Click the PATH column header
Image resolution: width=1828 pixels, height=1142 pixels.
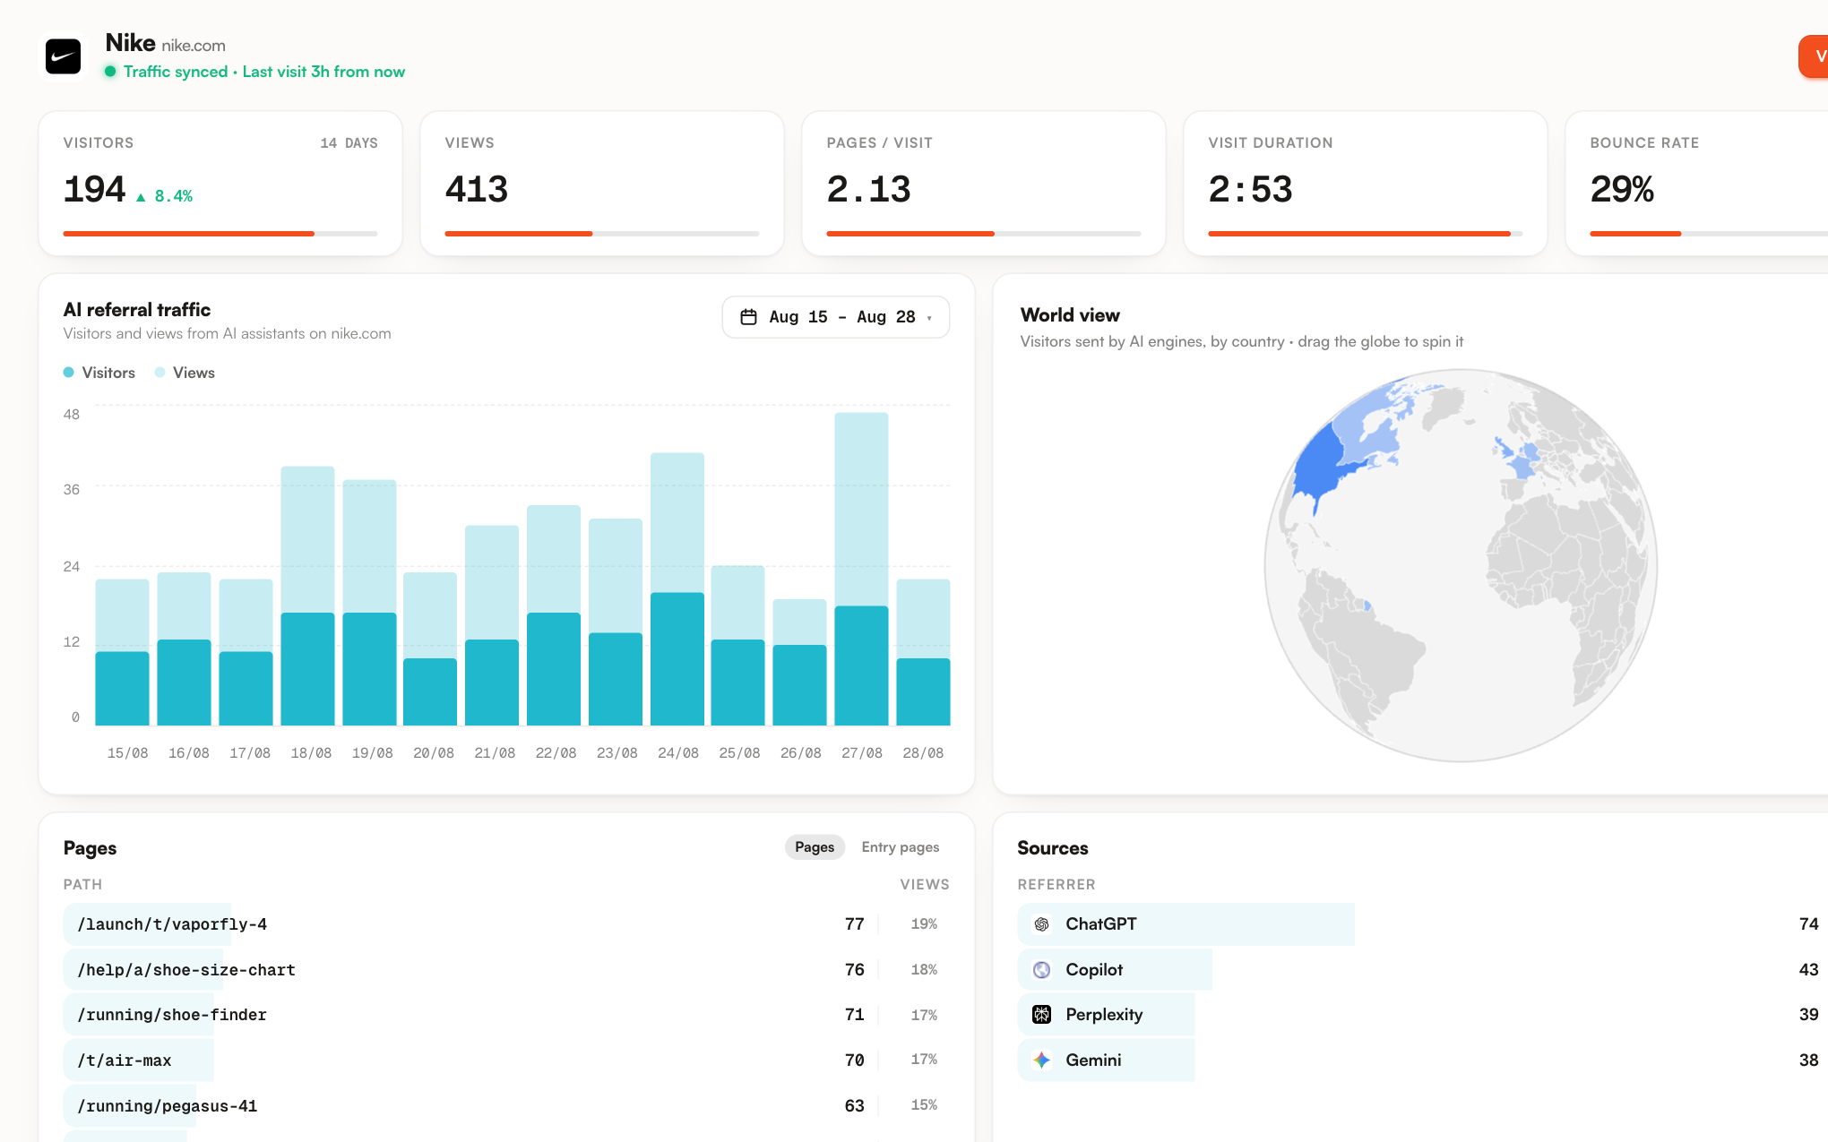[82, 885]
